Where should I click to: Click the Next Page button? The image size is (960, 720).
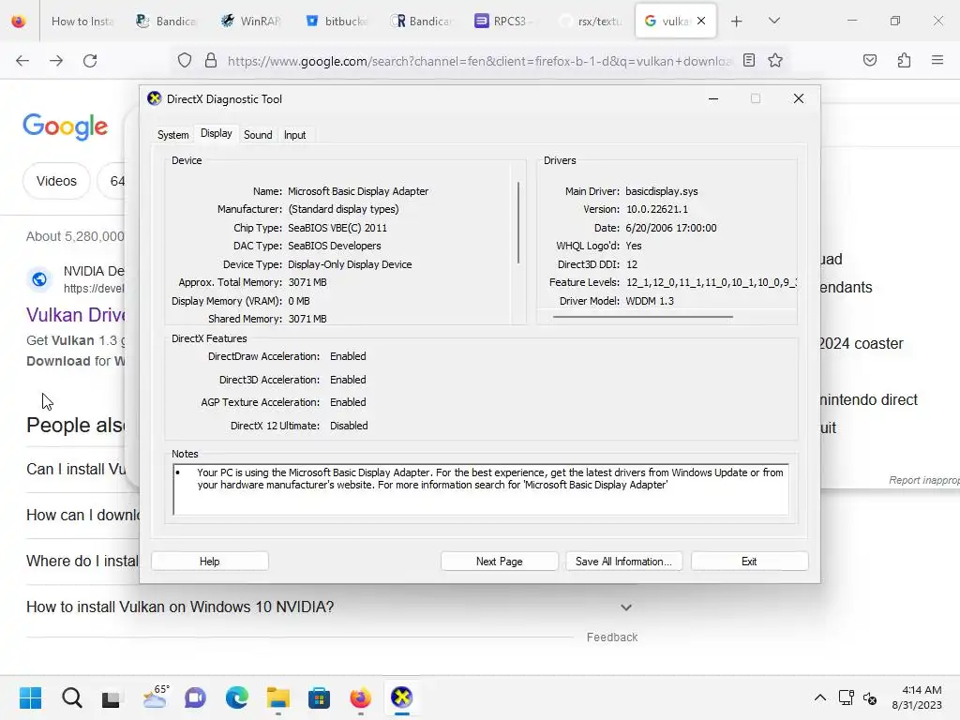click(x=499, y=562)
